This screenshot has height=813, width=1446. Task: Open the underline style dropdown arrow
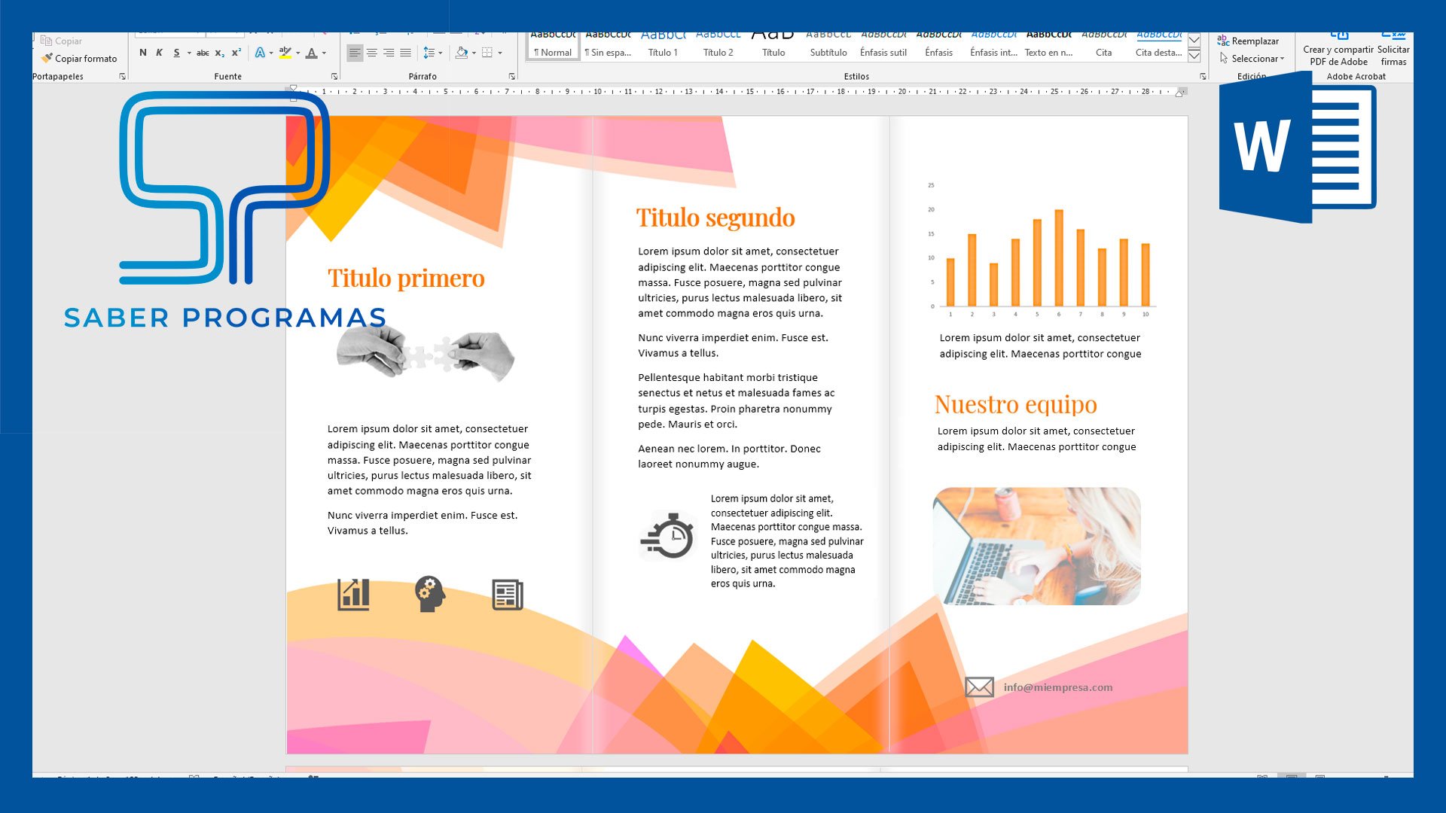[189, 53]
